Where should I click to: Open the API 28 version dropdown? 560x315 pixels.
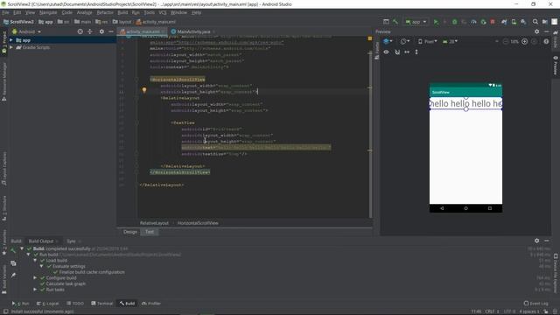coord(450,41)
